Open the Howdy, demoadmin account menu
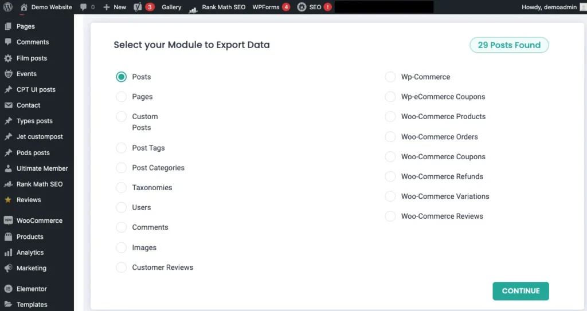The image size is (587, 311). click(549, 7)
